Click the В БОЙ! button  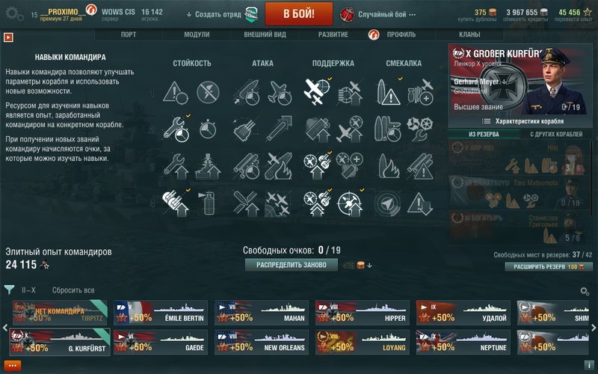(299, 14)
